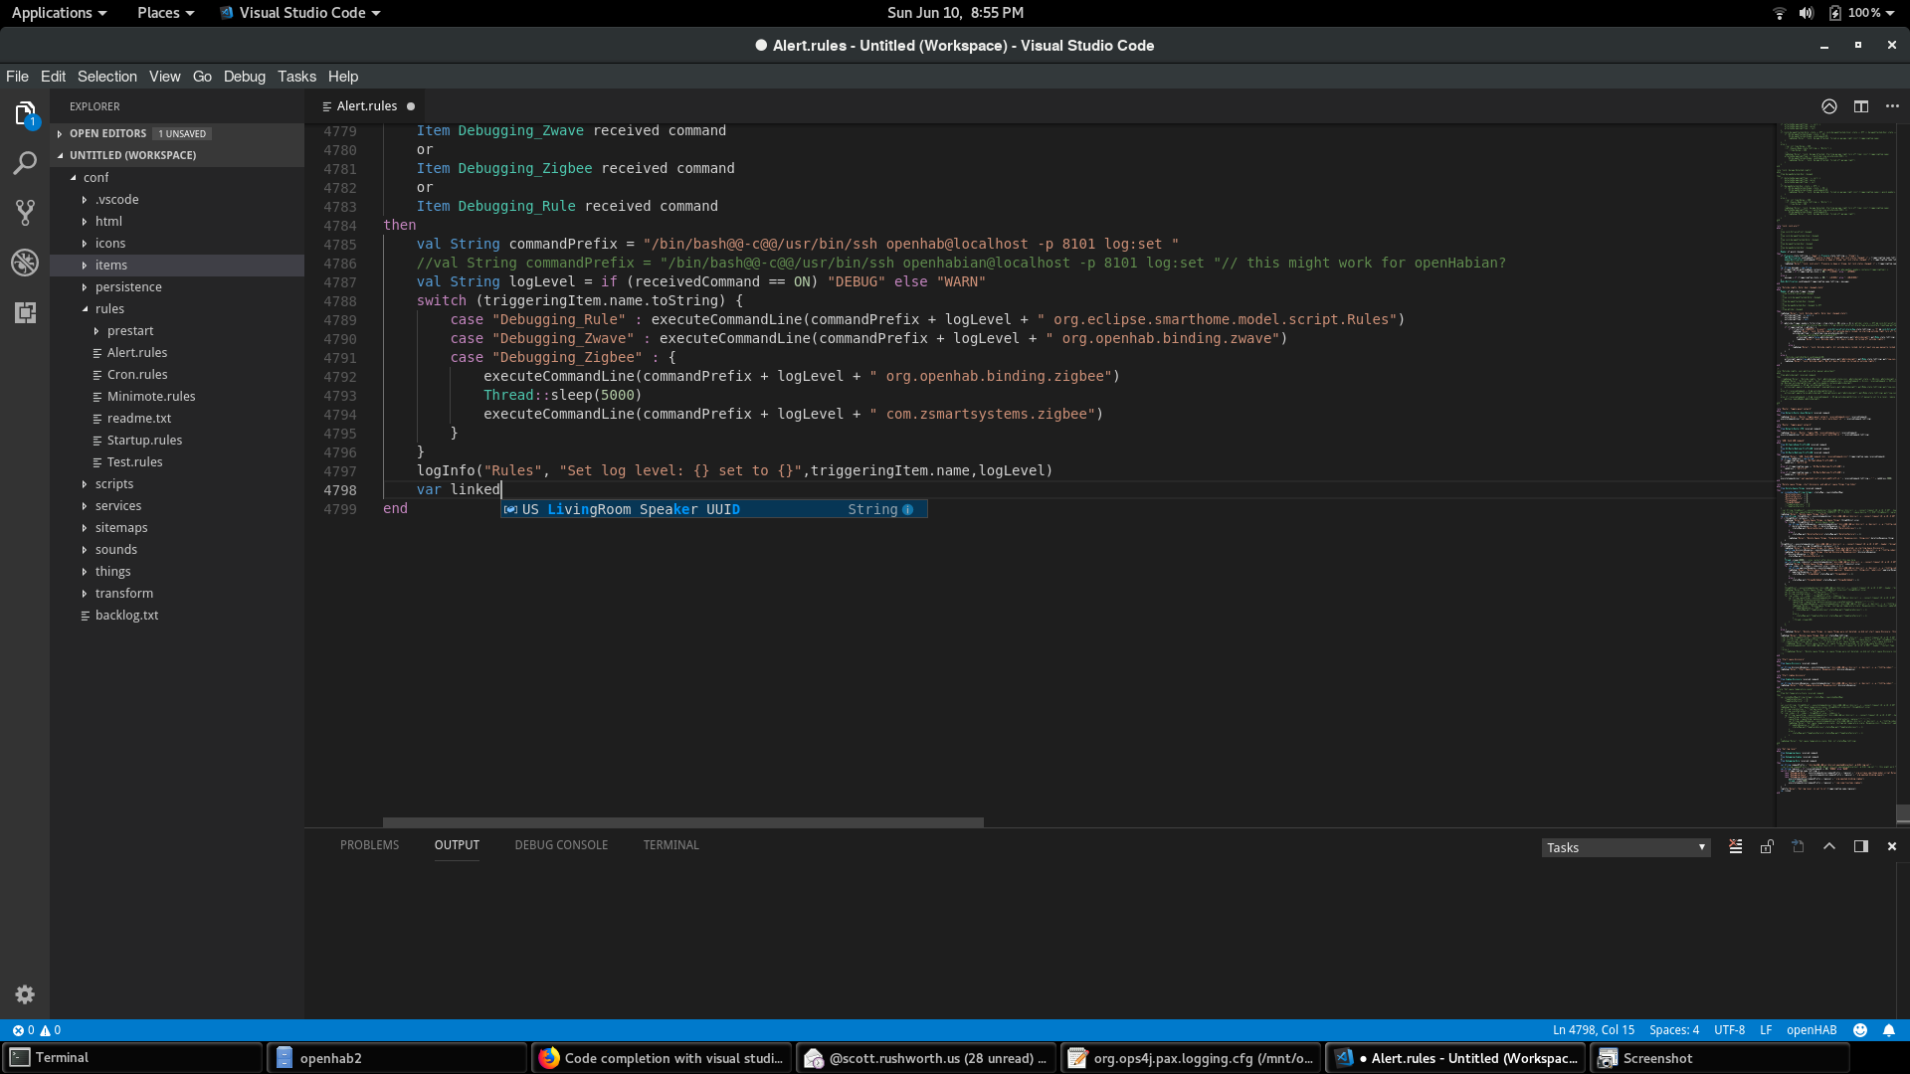This screenshot has width=1910, height=1074.
Task: Click the Manage gear icon
Action: tap(25, 994)
